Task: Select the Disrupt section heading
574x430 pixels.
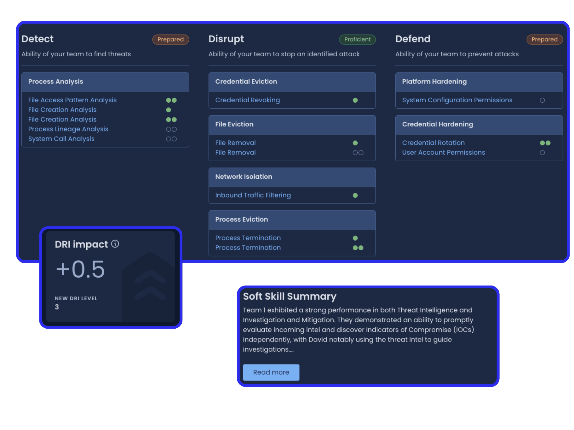Action: 226,39
